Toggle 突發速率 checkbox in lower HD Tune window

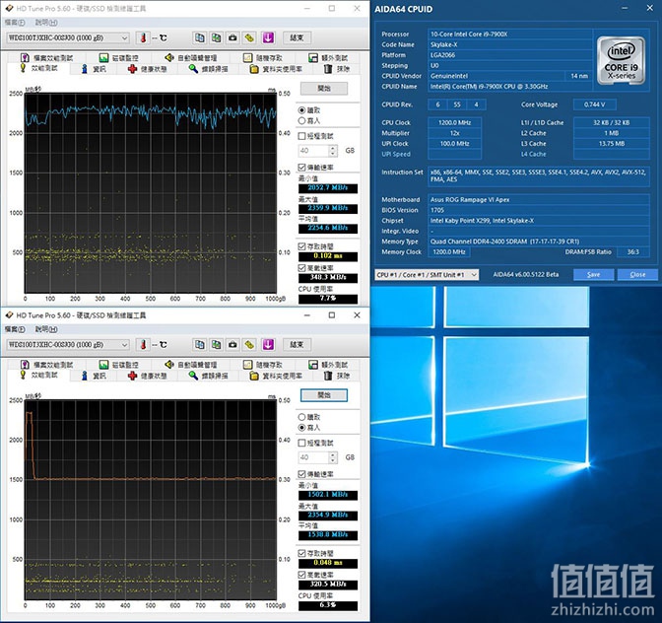pos(301,575)
